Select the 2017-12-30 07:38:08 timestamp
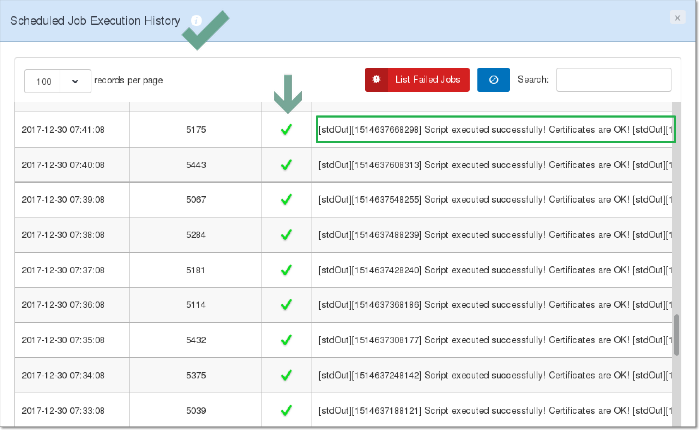The image size is (699, 430). coord(63,235)
